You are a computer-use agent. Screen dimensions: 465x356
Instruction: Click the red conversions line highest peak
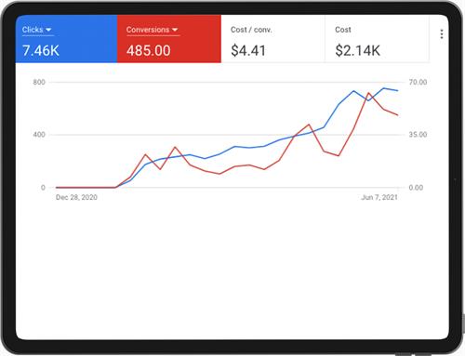coord(368,93)
